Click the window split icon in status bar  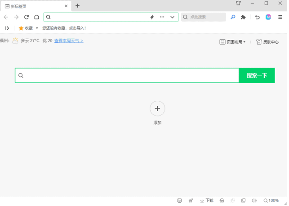tap(243, 201)
